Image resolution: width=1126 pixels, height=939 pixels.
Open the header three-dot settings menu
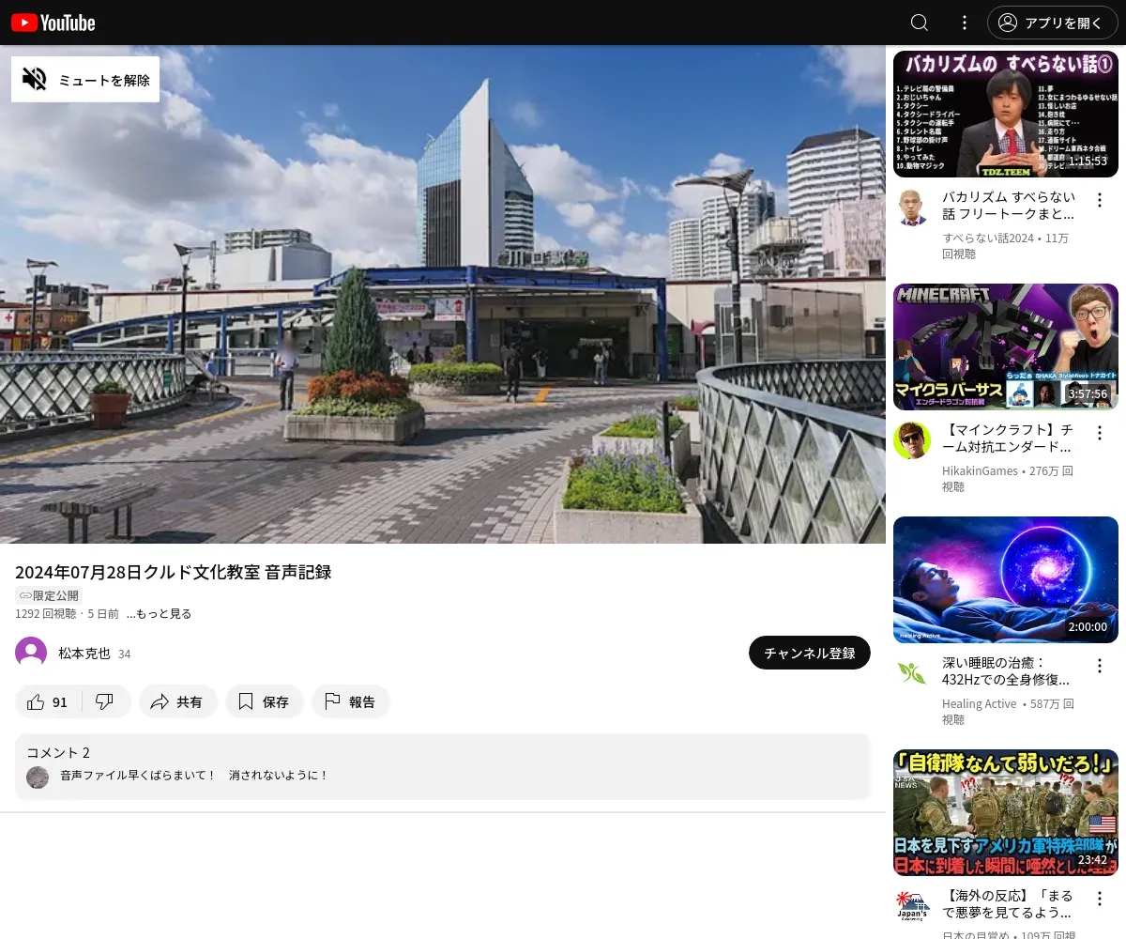tap(965, 23)
